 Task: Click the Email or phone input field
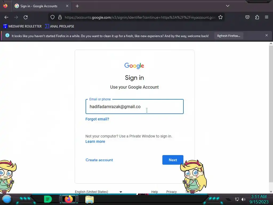(135, 107)
